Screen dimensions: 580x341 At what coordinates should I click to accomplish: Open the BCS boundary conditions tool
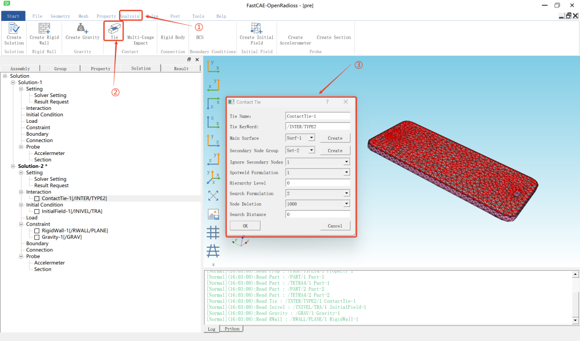click(x=200, y=38)
